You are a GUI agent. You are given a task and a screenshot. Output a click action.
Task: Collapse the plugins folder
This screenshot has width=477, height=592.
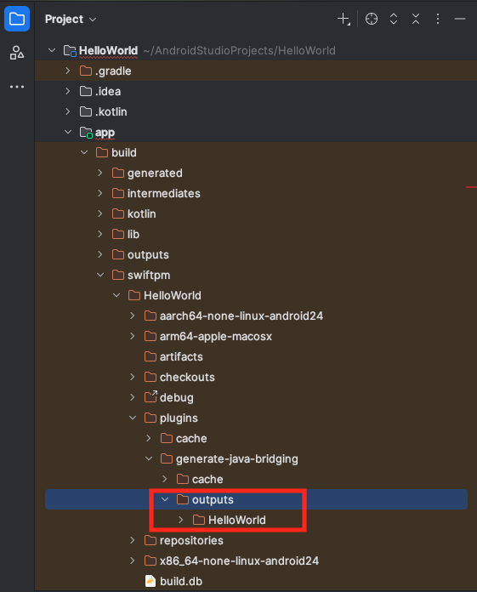[133, 418]
